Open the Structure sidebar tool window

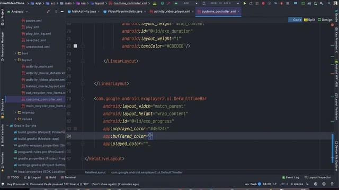(2, 109)
